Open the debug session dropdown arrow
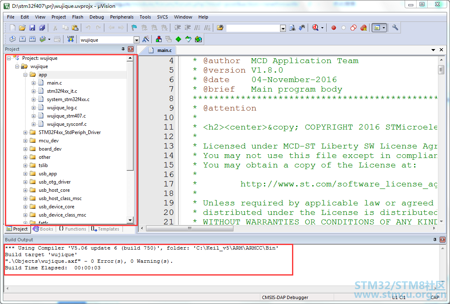 click(322, 28)
